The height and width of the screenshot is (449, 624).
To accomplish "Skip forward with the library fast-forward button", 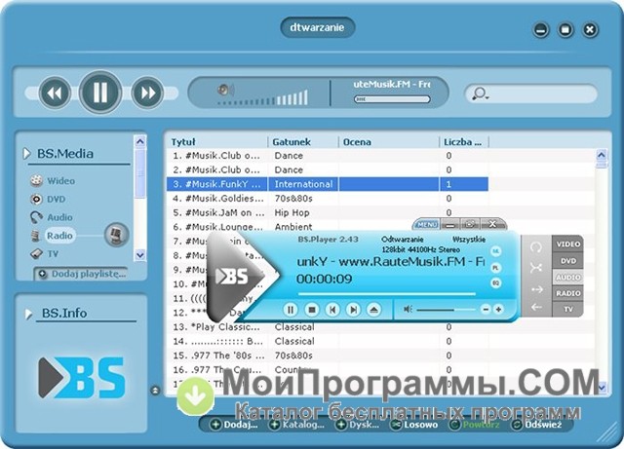I will coord(147,93).
